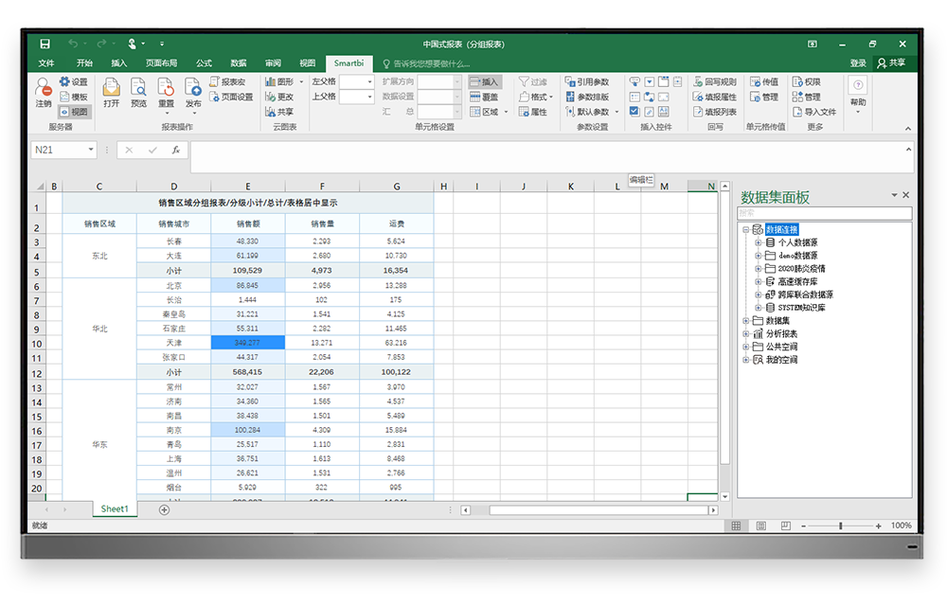
Task: Toggle the 视图 view button
Action: click(x=73, y=112)
